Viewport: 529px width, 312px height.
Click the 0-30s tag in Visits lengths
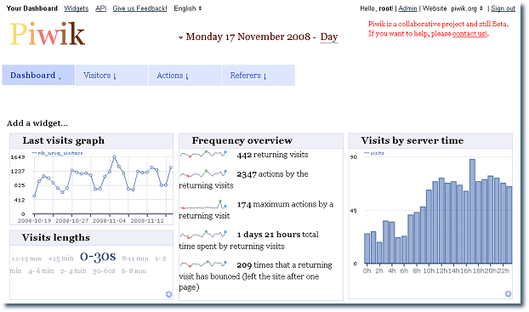pos(98,257)
